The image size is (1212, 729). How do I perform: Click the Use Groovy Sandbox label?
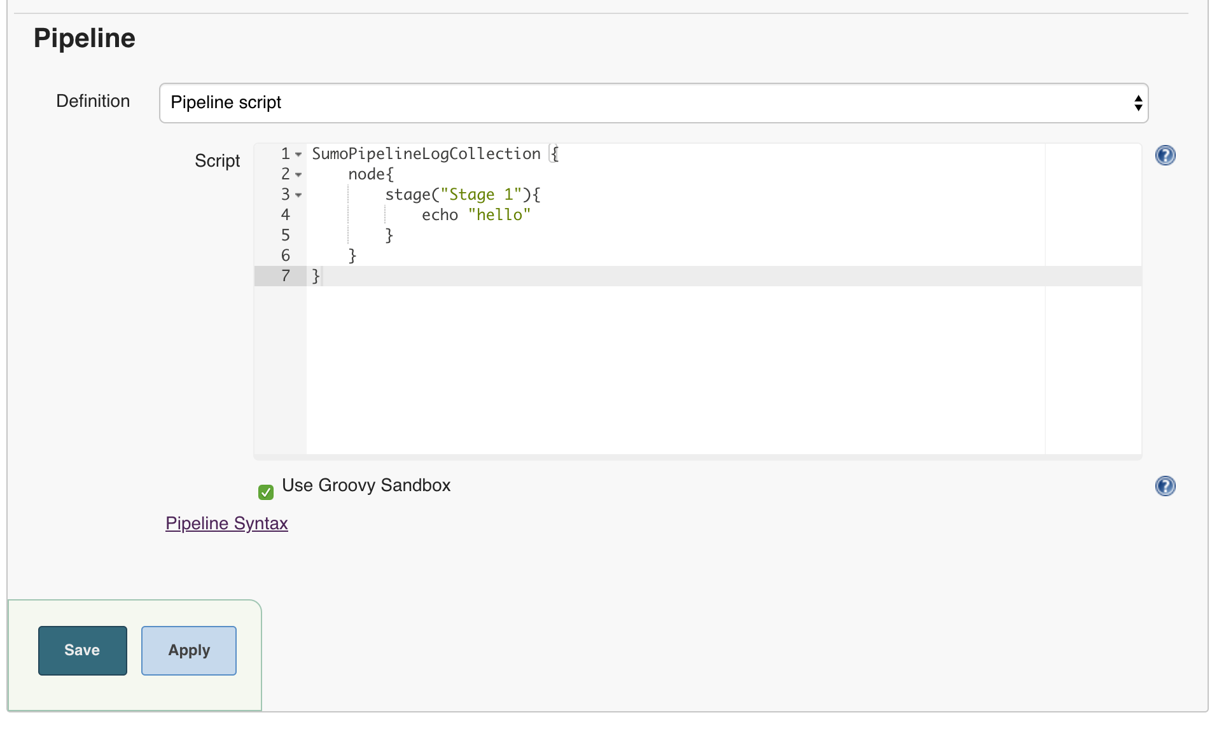(366, 485)
